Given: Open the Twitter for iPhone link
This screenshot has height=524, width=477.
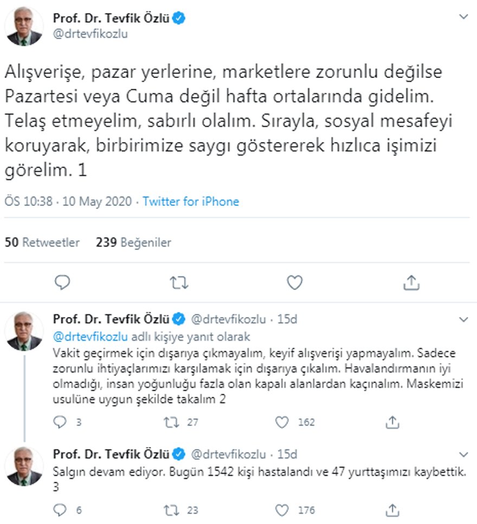Looking at the screenshot, I should 190,202.
